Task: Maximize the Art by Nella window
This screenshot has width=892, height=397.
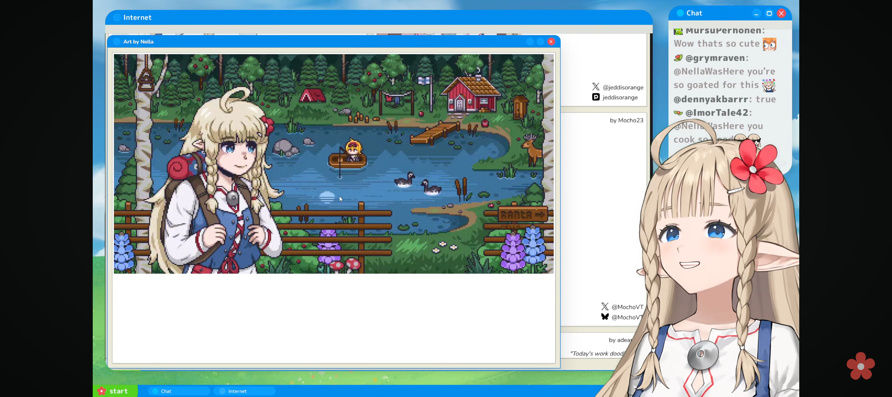Action: [541, 42]
